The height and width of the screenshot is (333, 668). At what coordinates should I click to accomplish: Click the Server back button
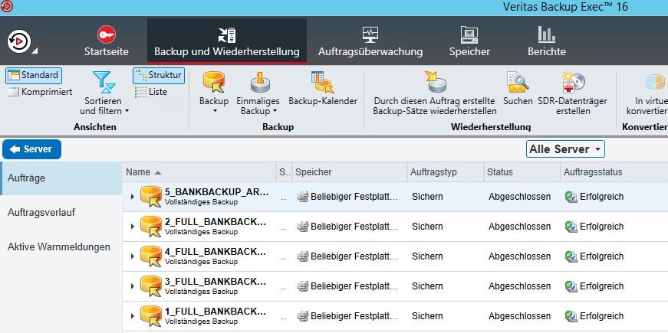32,149
